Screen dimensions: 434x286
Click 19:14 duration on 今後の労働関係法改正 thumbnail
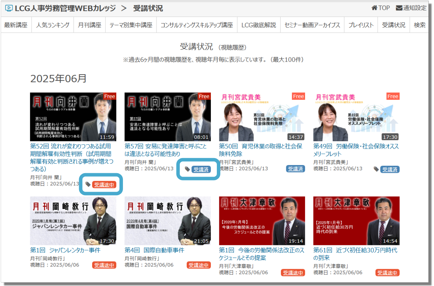click(296, 241)
